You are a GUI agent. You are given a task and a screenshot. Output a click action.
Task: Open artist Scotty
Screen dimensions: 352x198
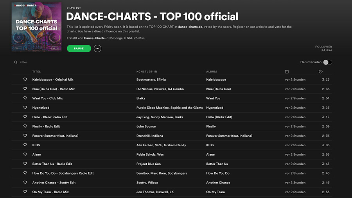point(141,183)
